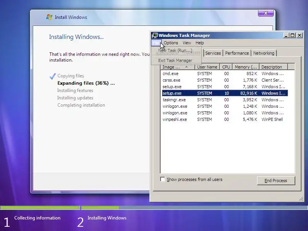Viewport: 308px width, 231px height.
Task: Switch to the Performance tab
Action: [x=237, y=53]
